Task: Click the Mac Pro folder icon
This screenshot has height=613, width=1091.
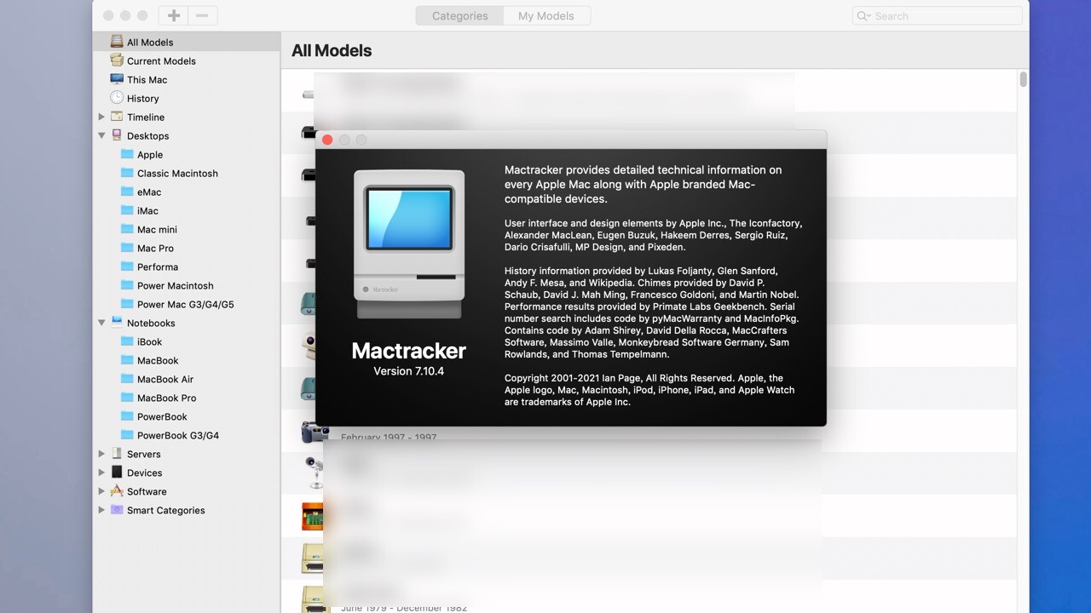Action: [127, 248]
